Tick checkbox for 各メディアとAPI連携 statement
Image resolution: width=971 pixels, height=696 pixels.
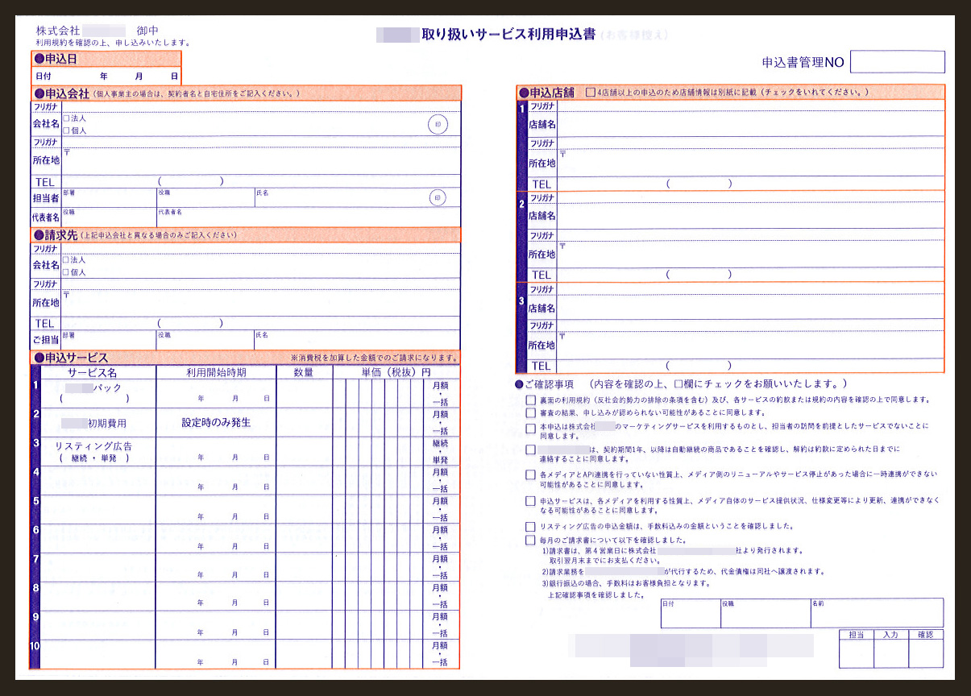(530, 475)
